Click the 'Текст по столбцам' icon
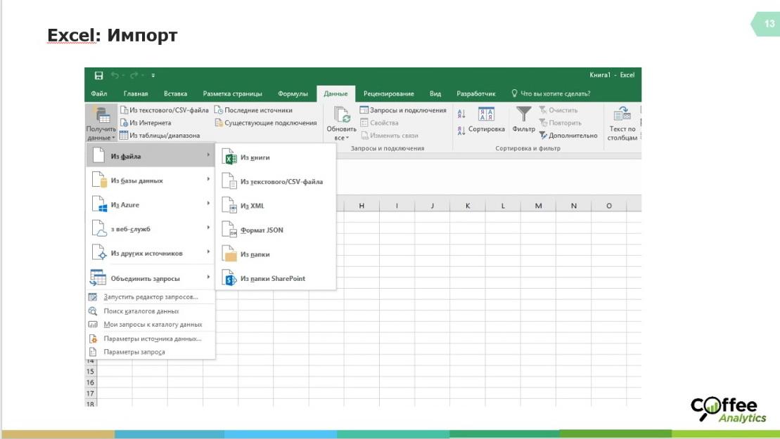Screen dimensions: 780x439 click(x=622, y=115)
